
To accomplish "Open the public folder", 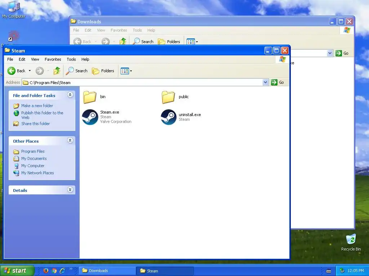I will coord(168,97).
